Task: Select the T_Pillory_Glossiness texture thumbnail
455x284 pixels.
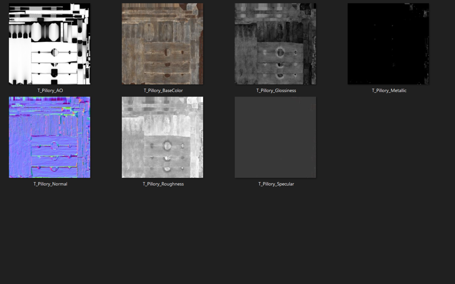Action: pyautogui.click(x=275, y=44)
